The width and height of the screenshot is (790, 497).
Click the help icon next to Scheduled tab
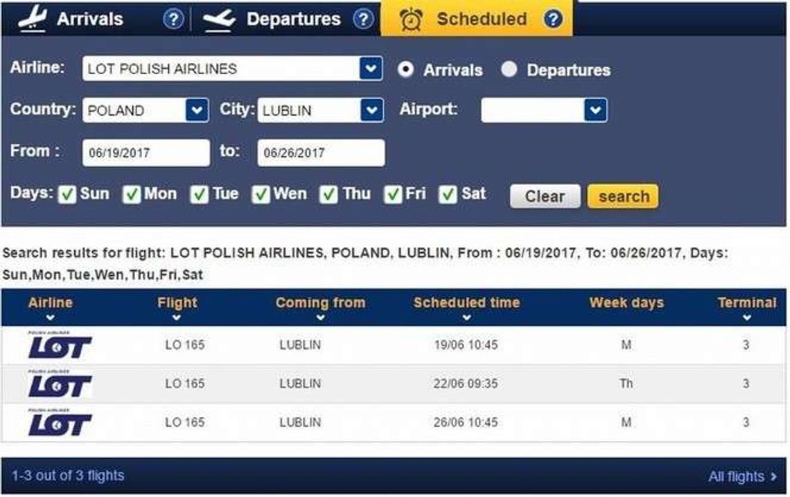click(x=552, y=19)
